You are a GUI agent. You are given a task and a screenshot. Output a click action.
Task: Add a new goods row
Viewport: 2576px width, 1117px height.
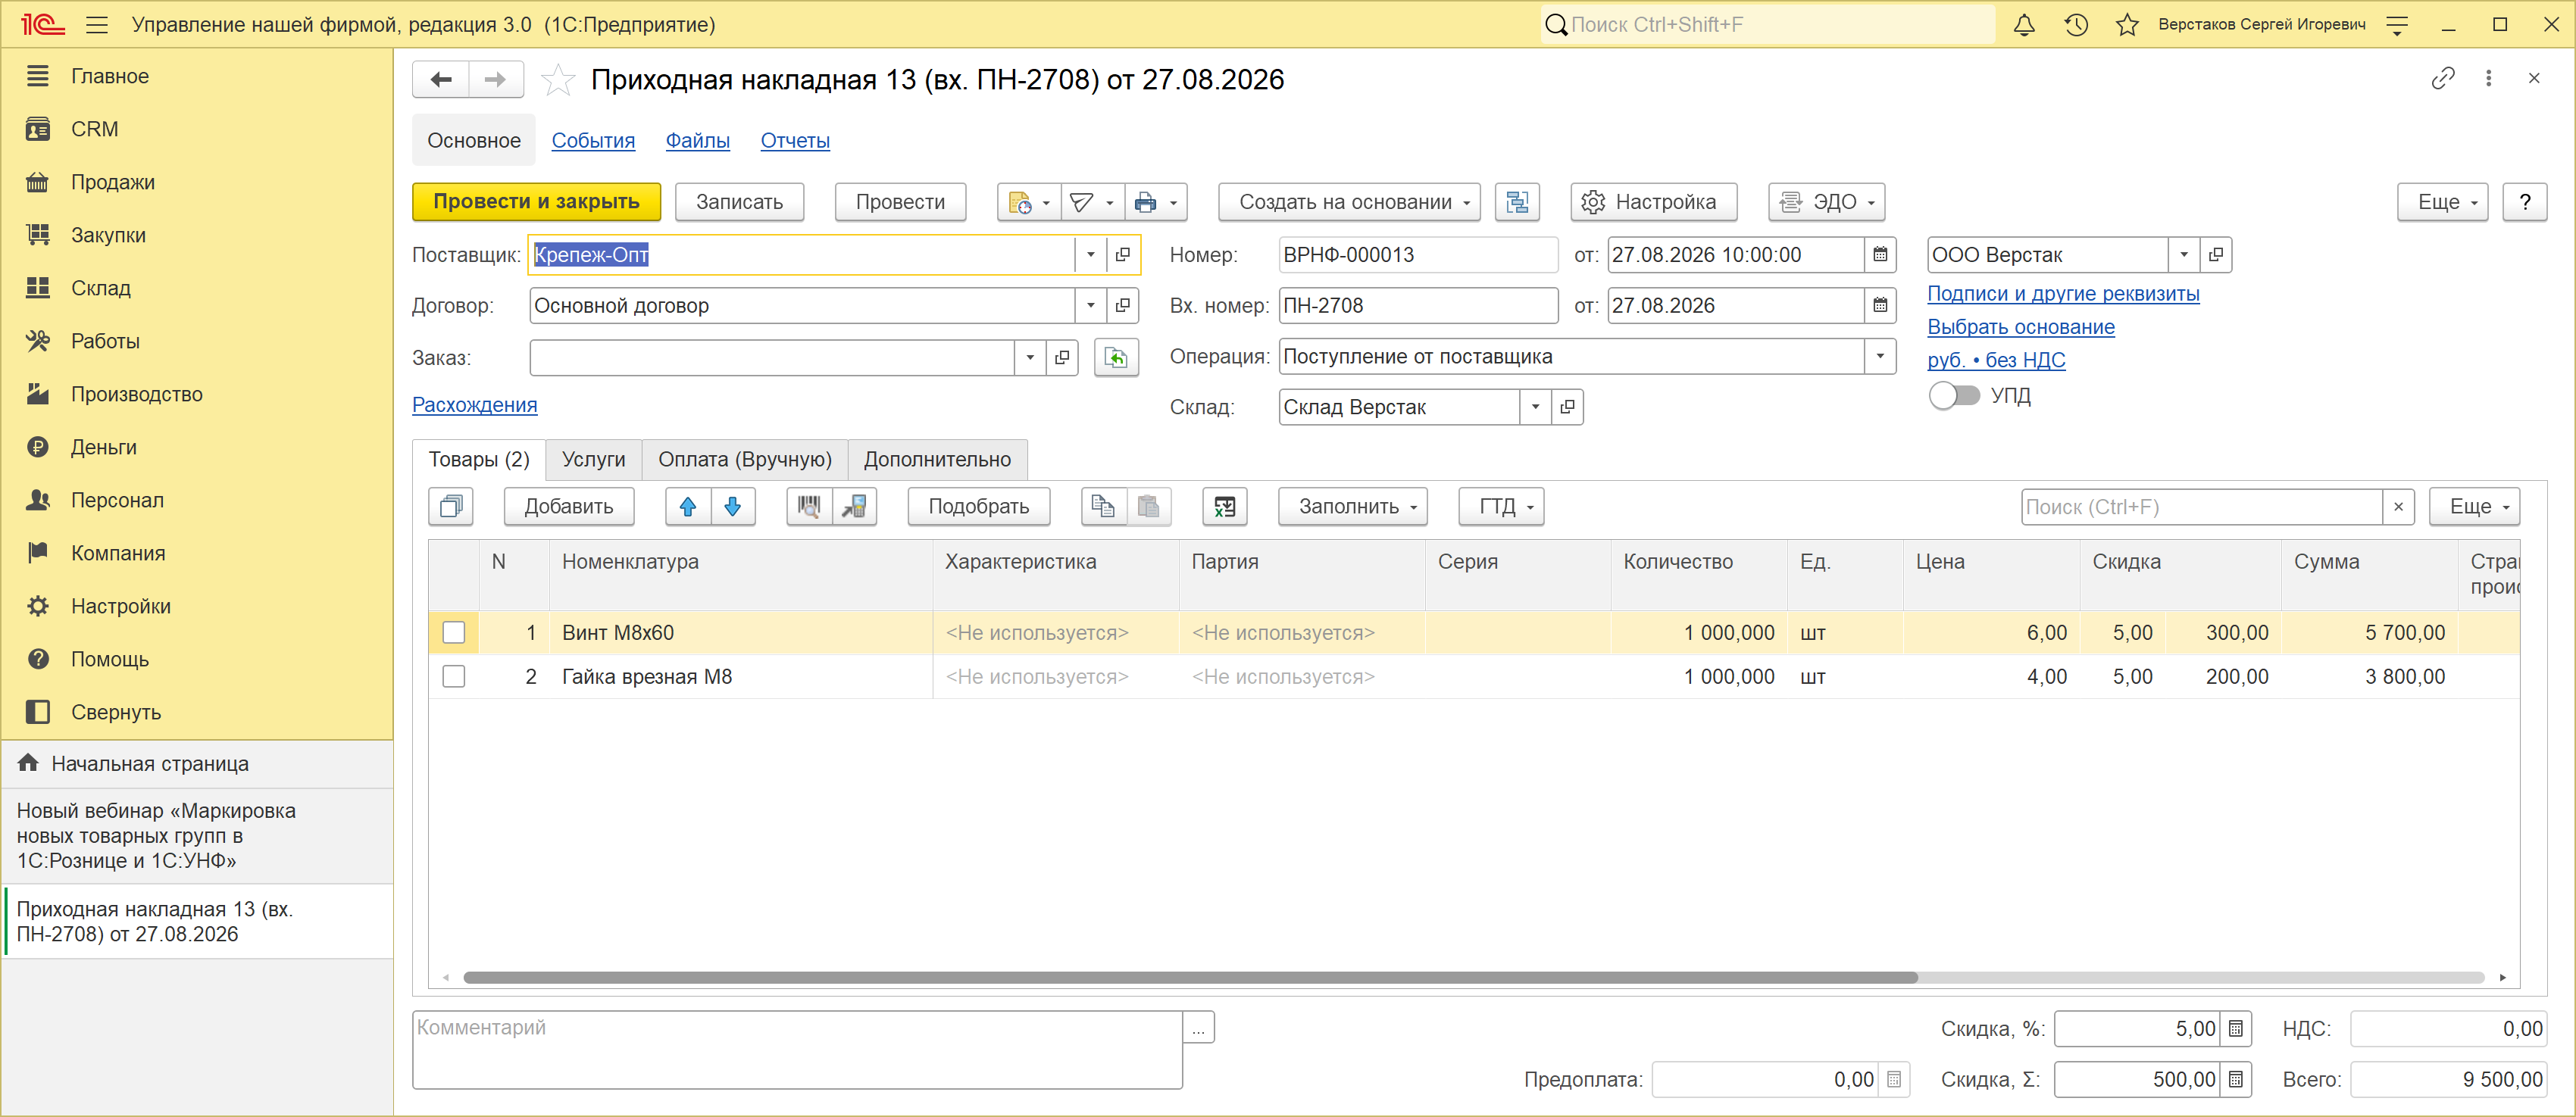click(x=569, y=507)
